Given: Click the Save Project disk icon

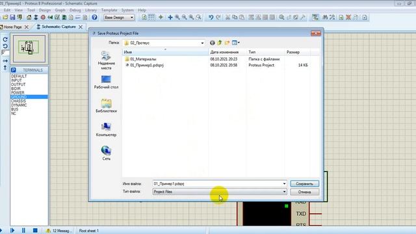Looking at the screenshot, I should point(12,18).
